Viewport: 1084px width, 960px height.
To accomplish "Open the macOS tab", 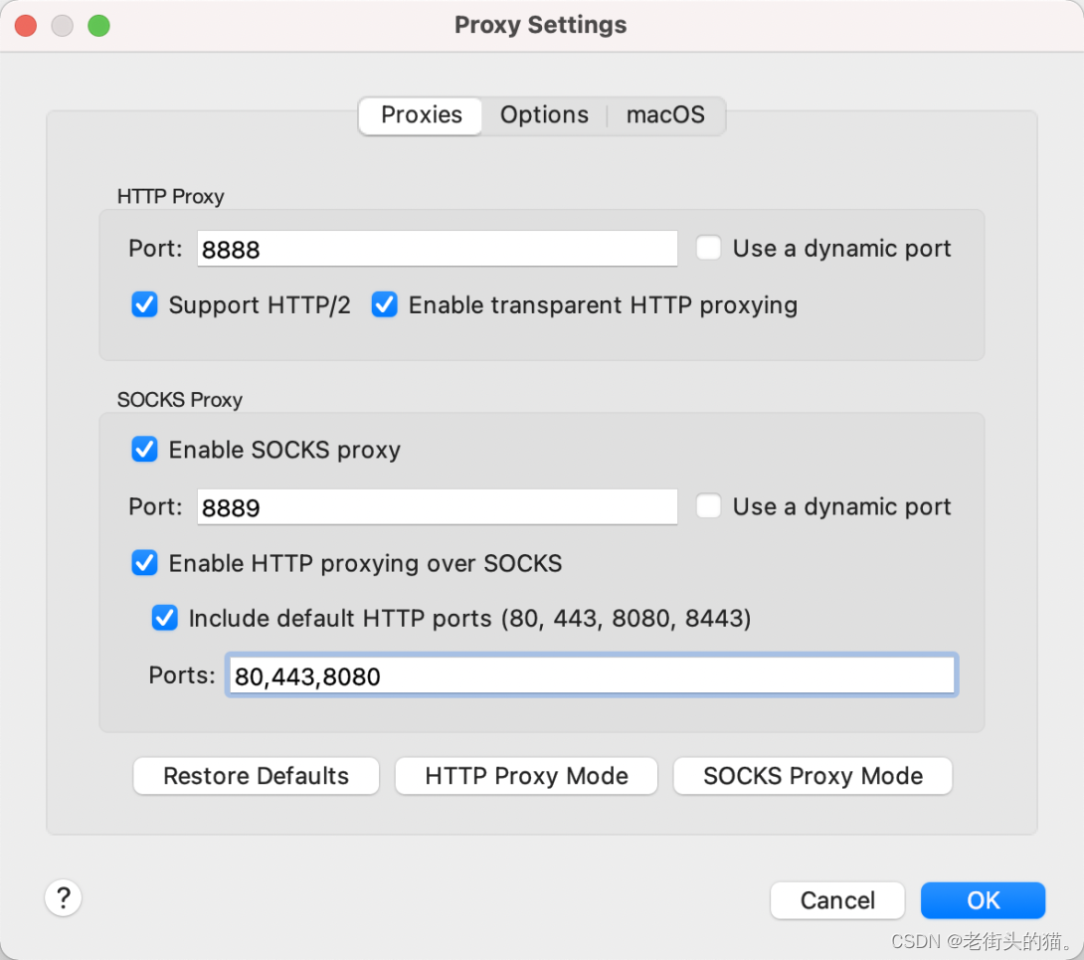I will 665,114.
